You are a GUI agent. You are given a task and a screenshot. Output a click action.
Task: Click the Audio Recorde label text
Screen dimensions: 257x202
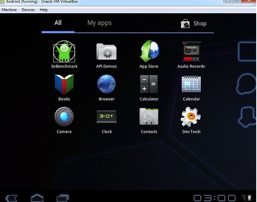click(191, 66)
